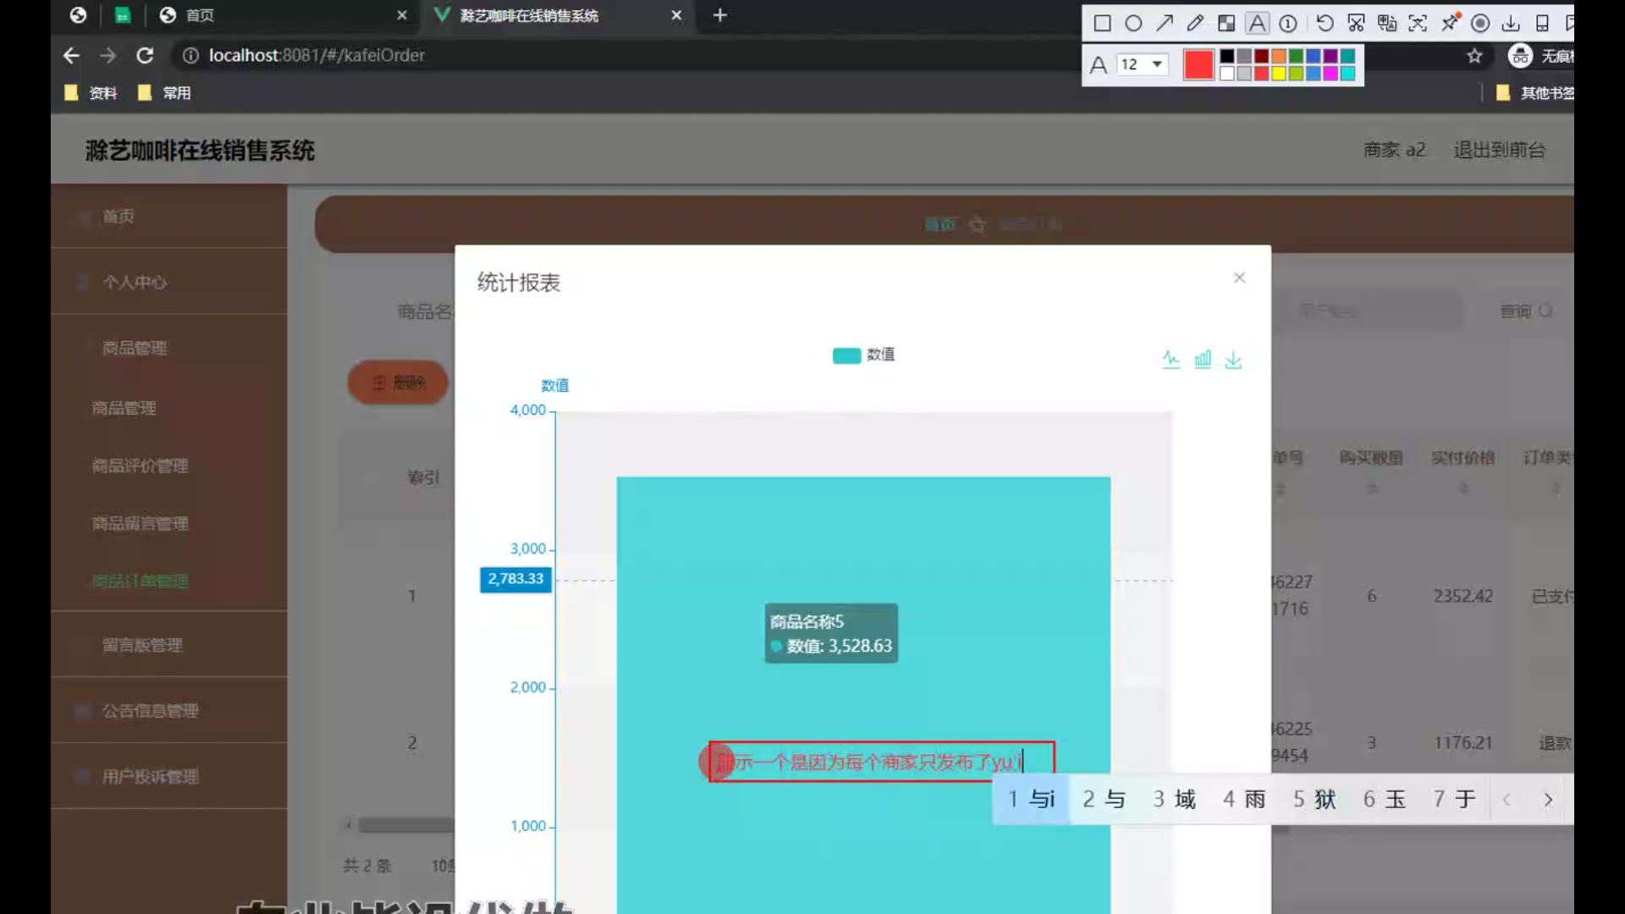Click the incognito profile icon
Image resolution: width=1625 pixels, height=914 pixels.
click(1521, 56)
